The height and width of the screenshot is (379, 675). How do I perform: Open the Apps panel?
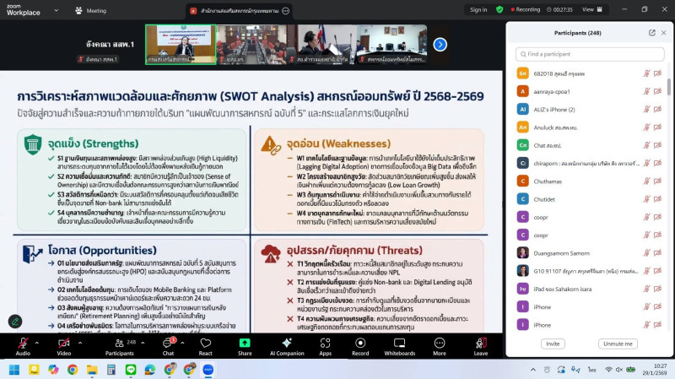[326, 346]
